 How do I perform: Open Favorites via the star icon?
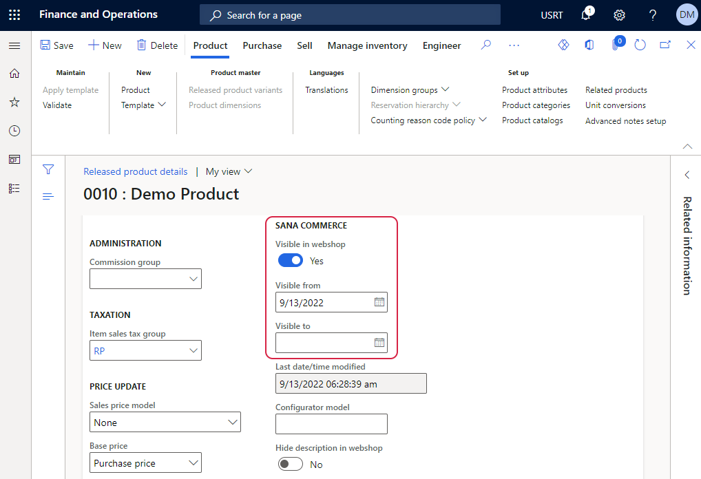tap(14, 102)
